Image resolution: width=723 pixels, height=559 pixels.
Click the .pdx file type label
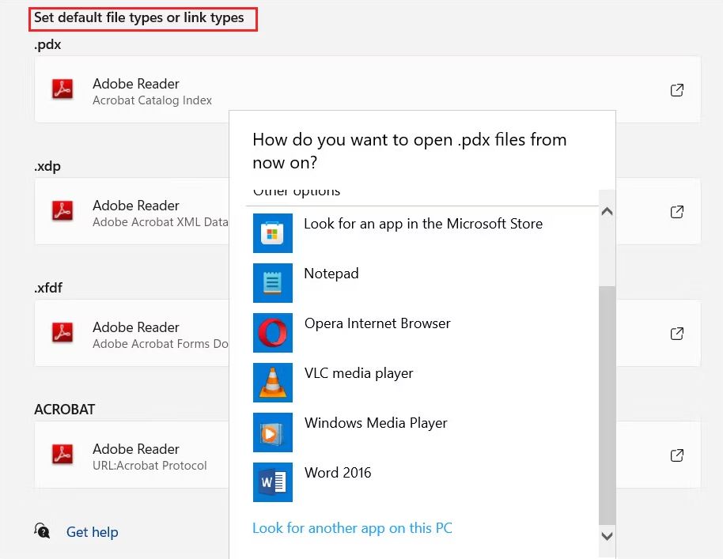47,45
